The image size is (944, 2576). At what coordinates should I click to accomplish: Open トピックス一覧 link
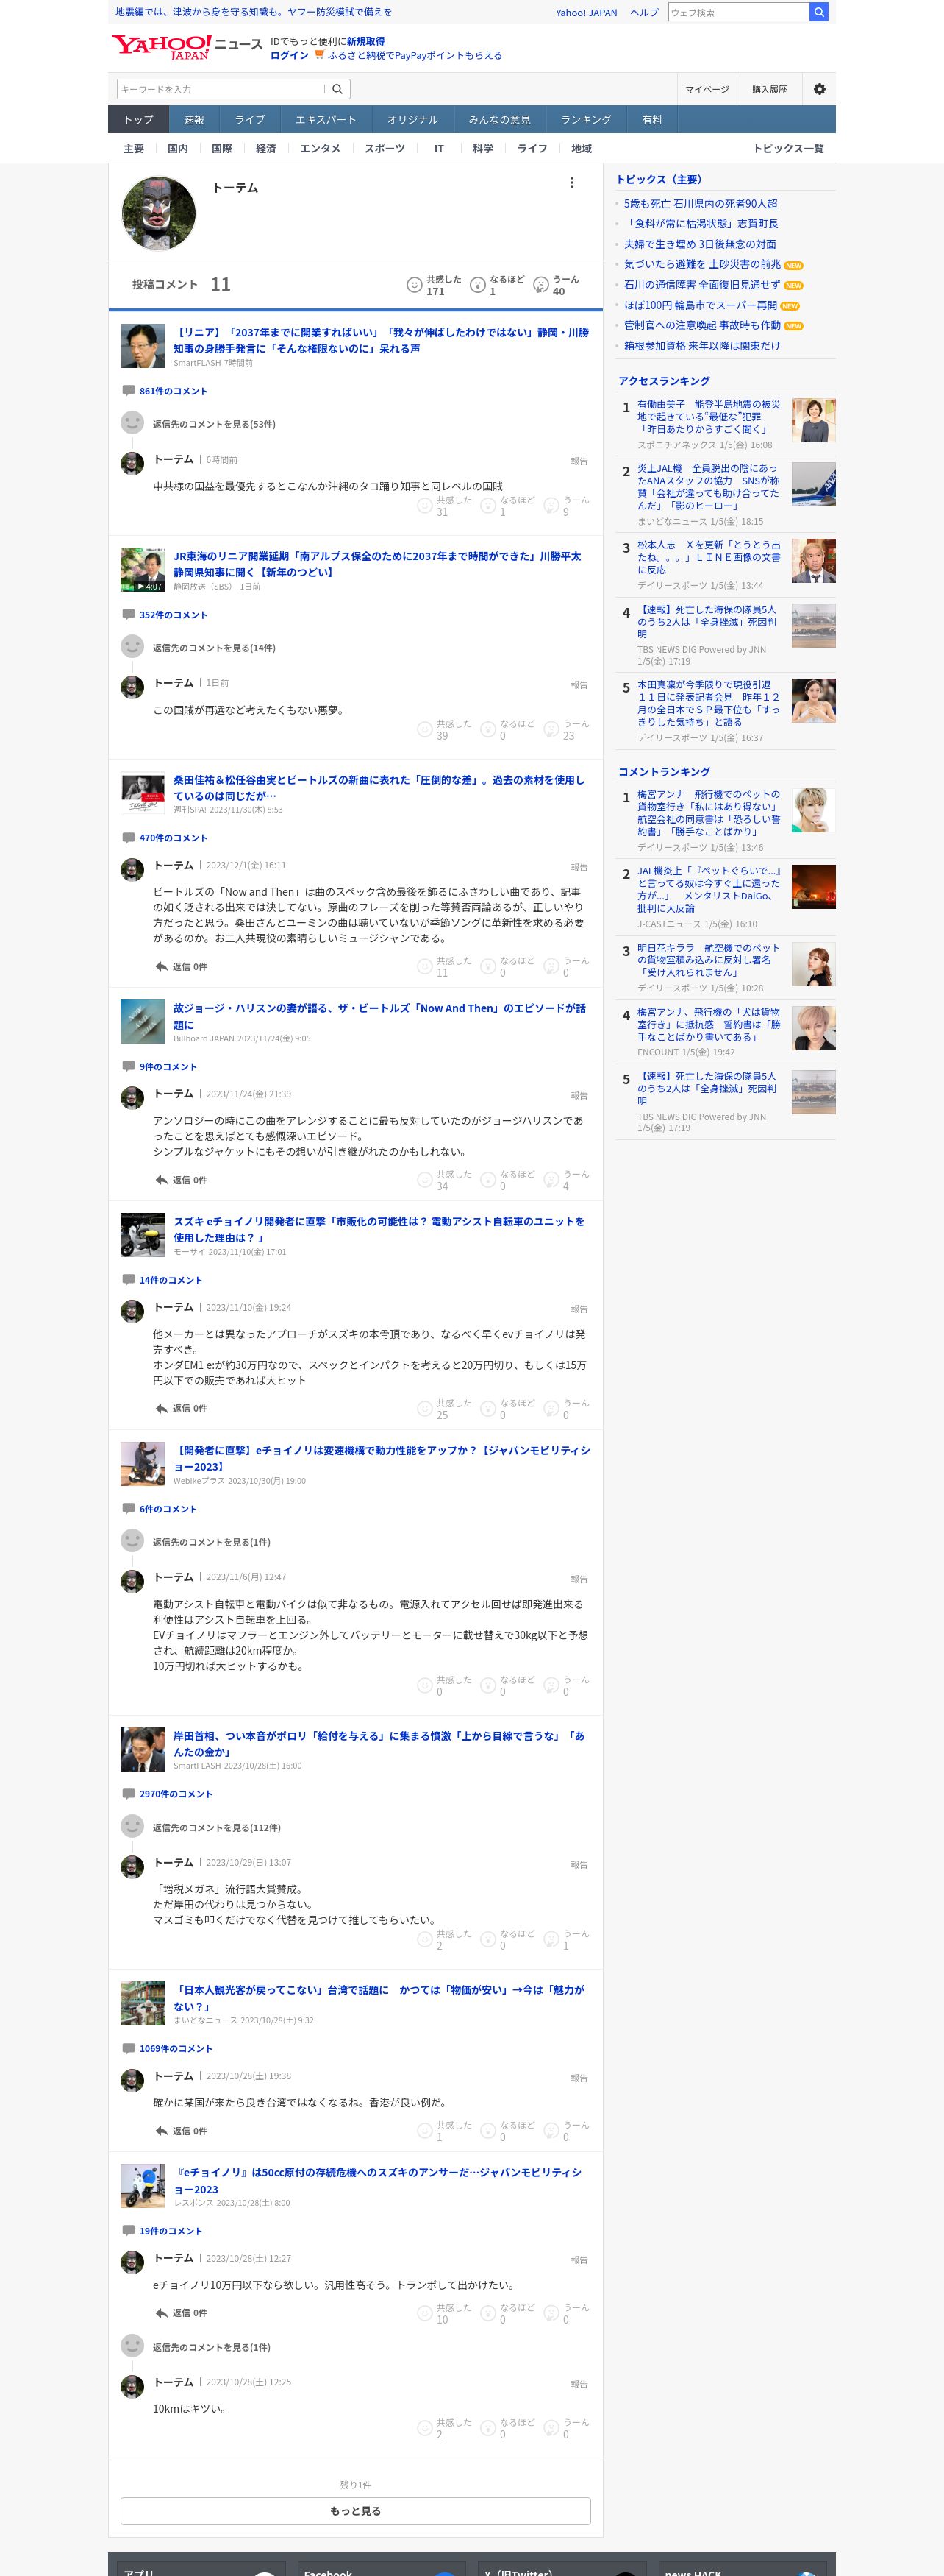pyautogui.click(x=788, y=148)
